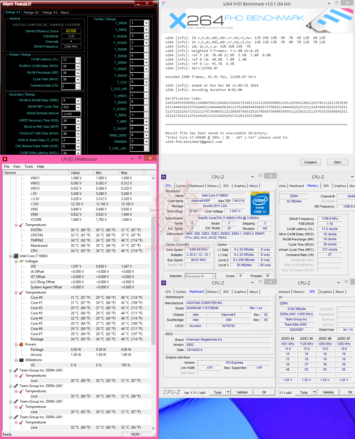Open the Cycle Time (tRAS) dropdown
355x439 pixels.
[x=78, y=80]
